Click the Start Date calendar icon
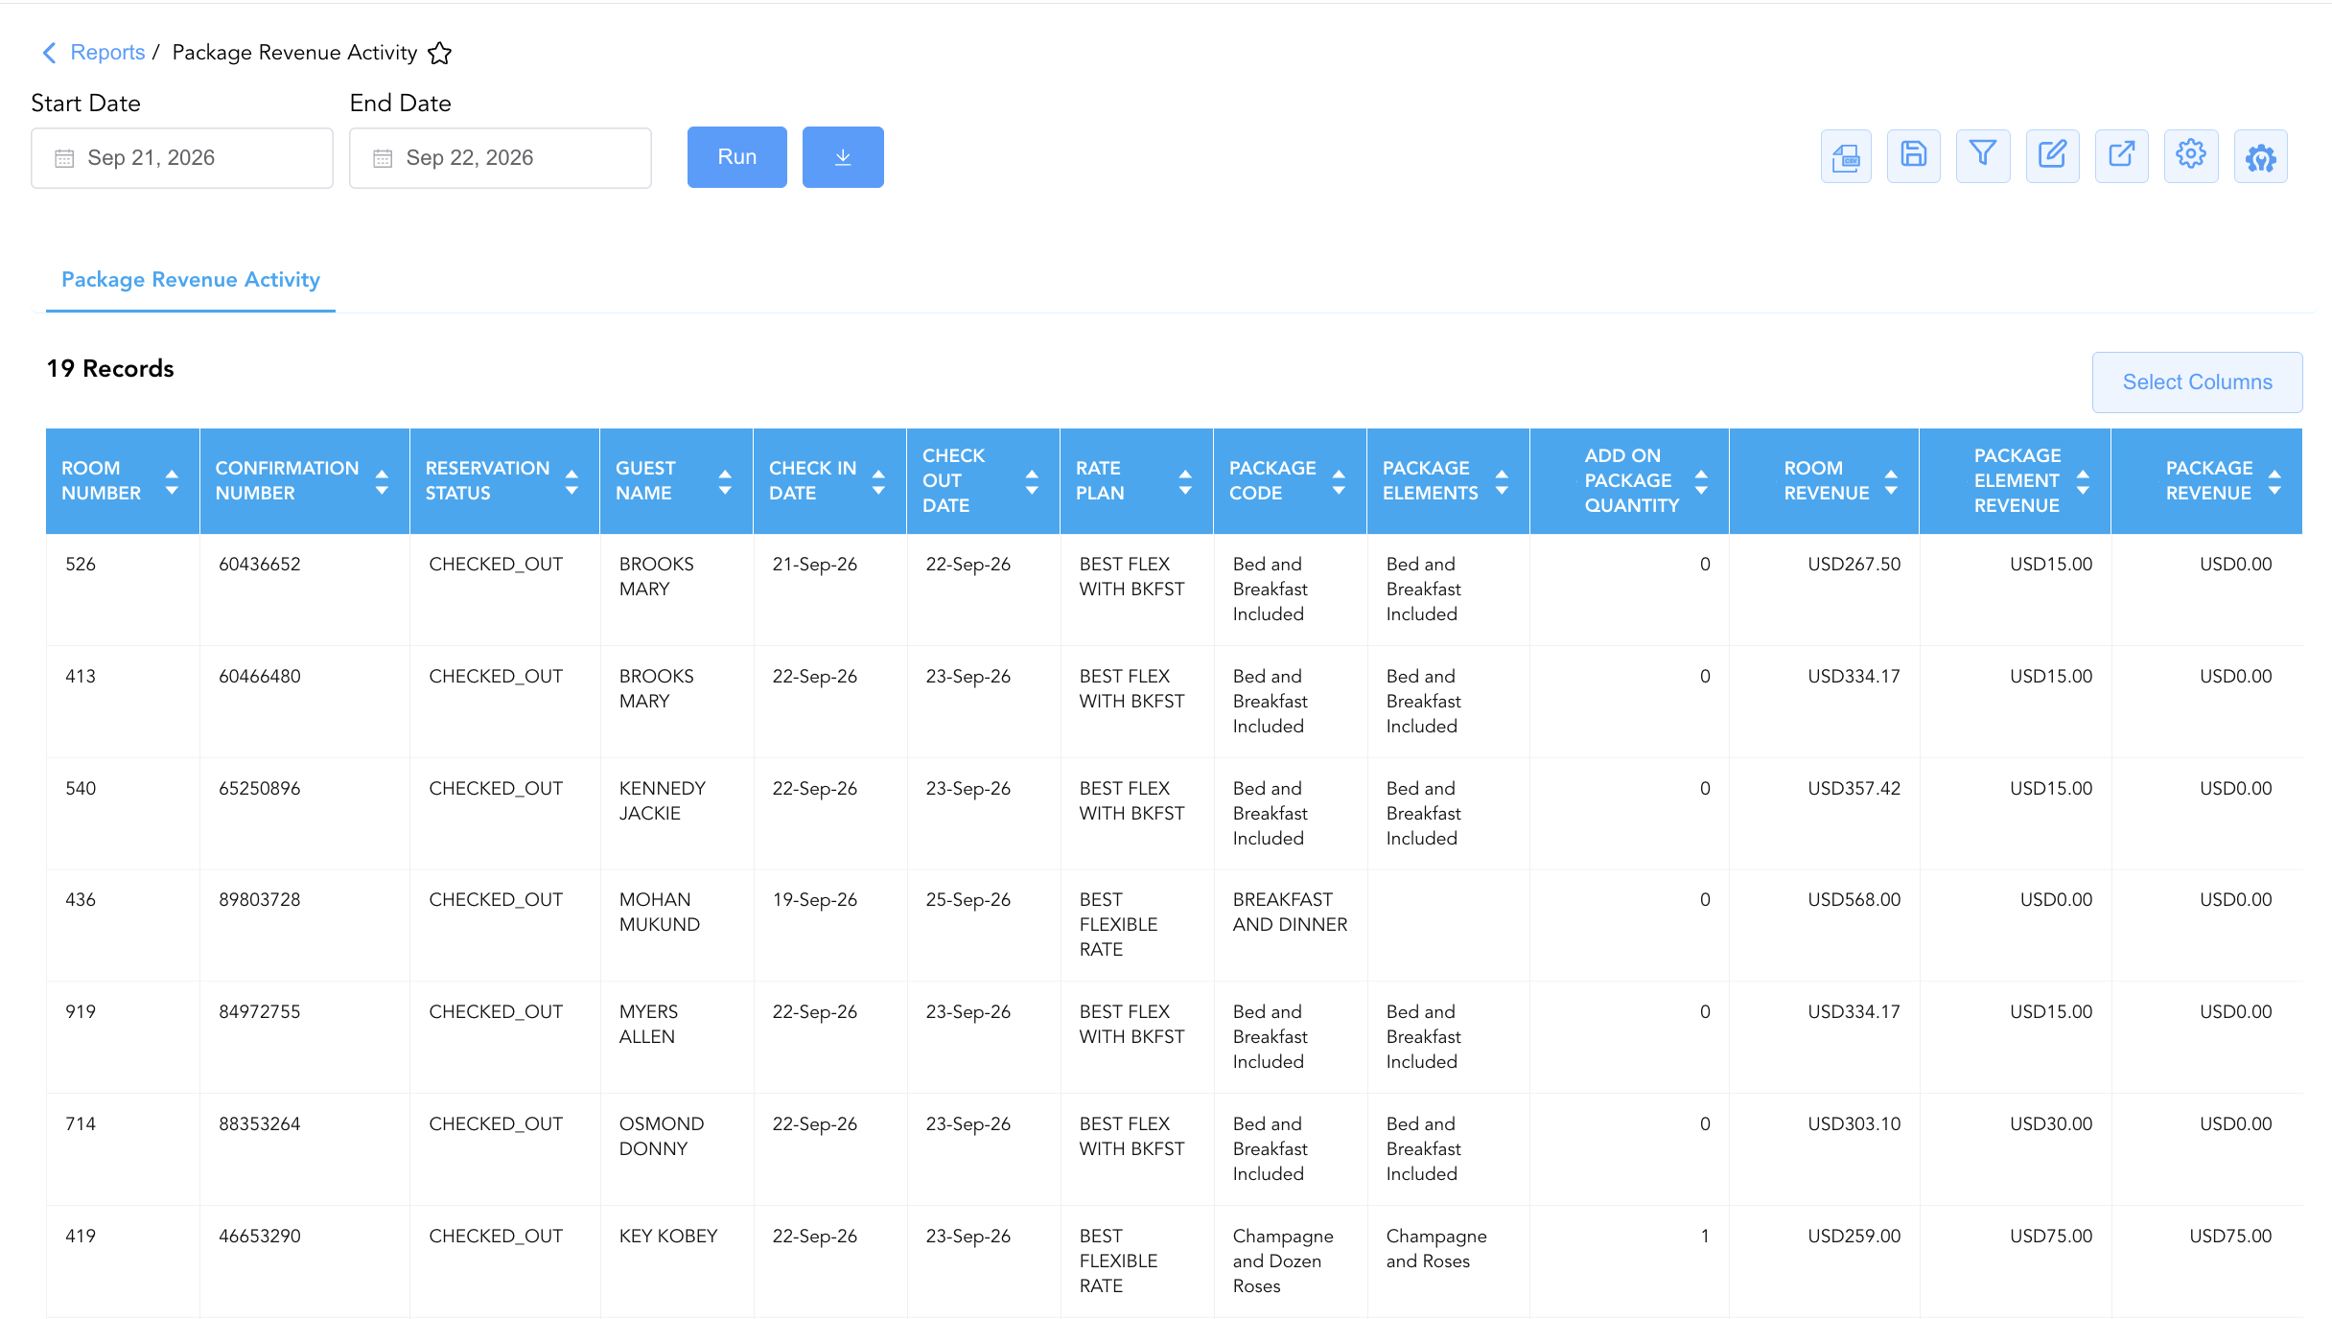 pyautogui.click(x=64, y=158)
